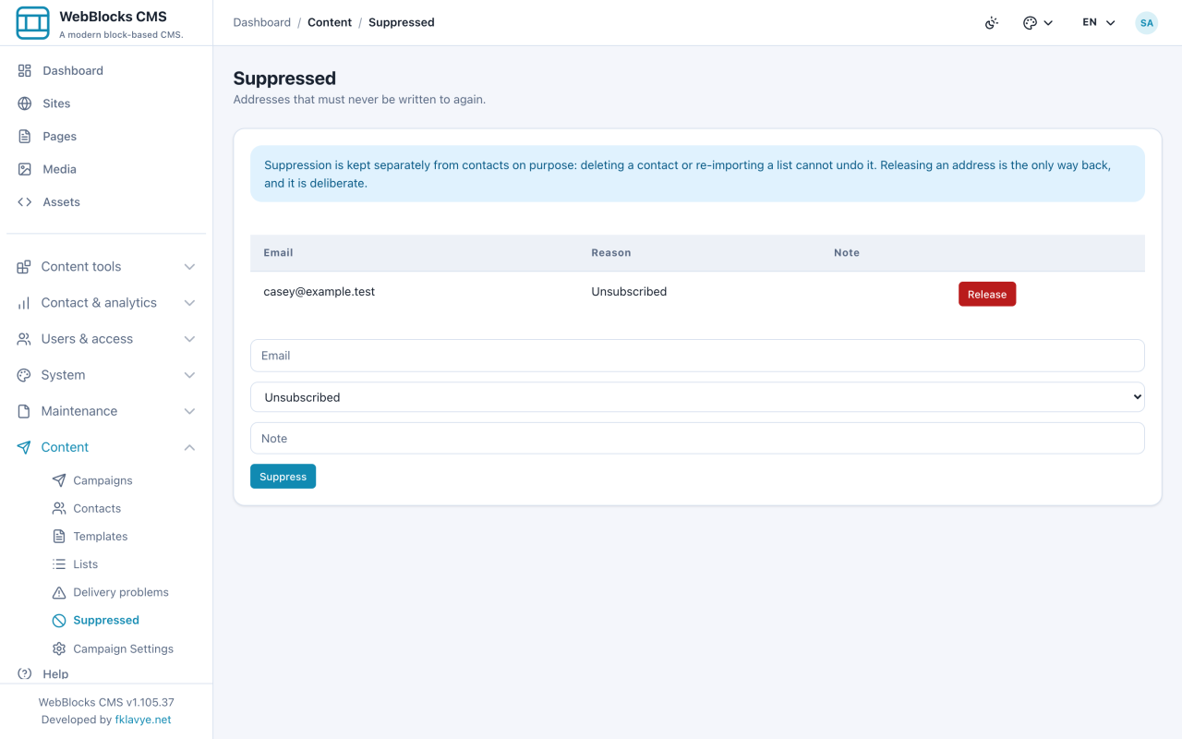1182x739 pixels.
Task: Toggle dark mode with the top bar icon
Action: point(992,22)
